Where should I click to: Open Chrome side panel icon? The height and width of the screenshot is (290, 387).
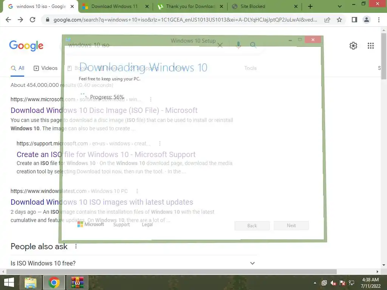point(354,20)
